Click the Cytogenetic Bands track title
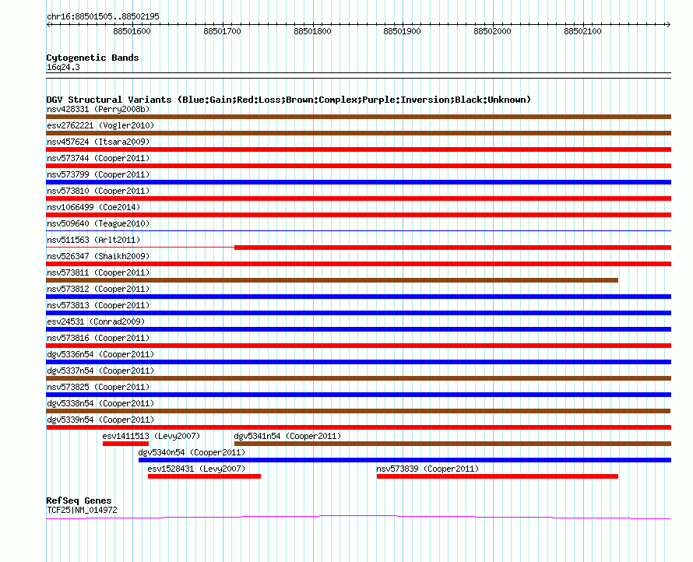 click(93, 58)
